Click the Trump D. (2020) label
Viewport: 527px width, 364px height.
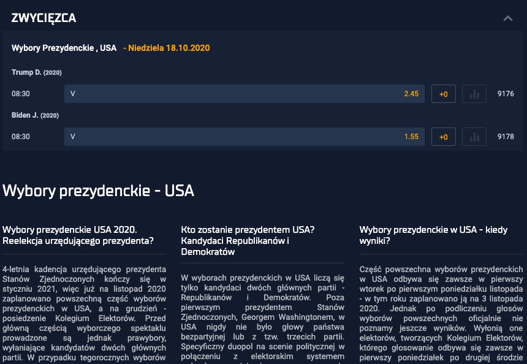[37, 72]
